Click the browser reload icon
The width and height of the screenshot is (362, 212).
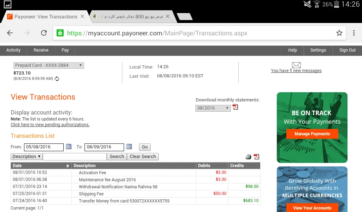44,33
